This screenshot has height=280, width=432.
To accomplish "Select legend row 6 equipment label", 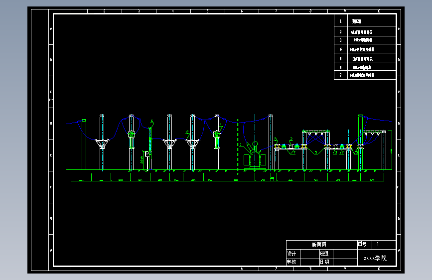I will (x=362, y=67).
